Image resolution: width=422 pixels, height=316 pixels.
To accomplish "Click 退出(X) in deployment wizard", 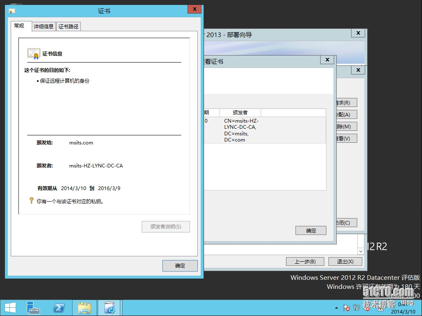I will coord(345,261).
